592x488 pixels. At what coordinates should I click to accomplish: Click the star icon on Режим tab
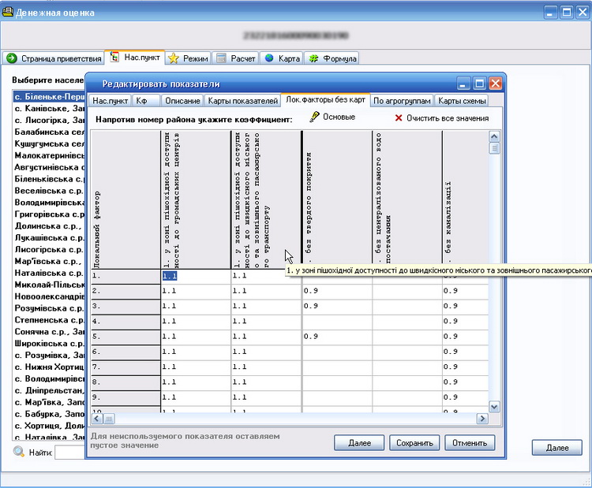[174, 58]
